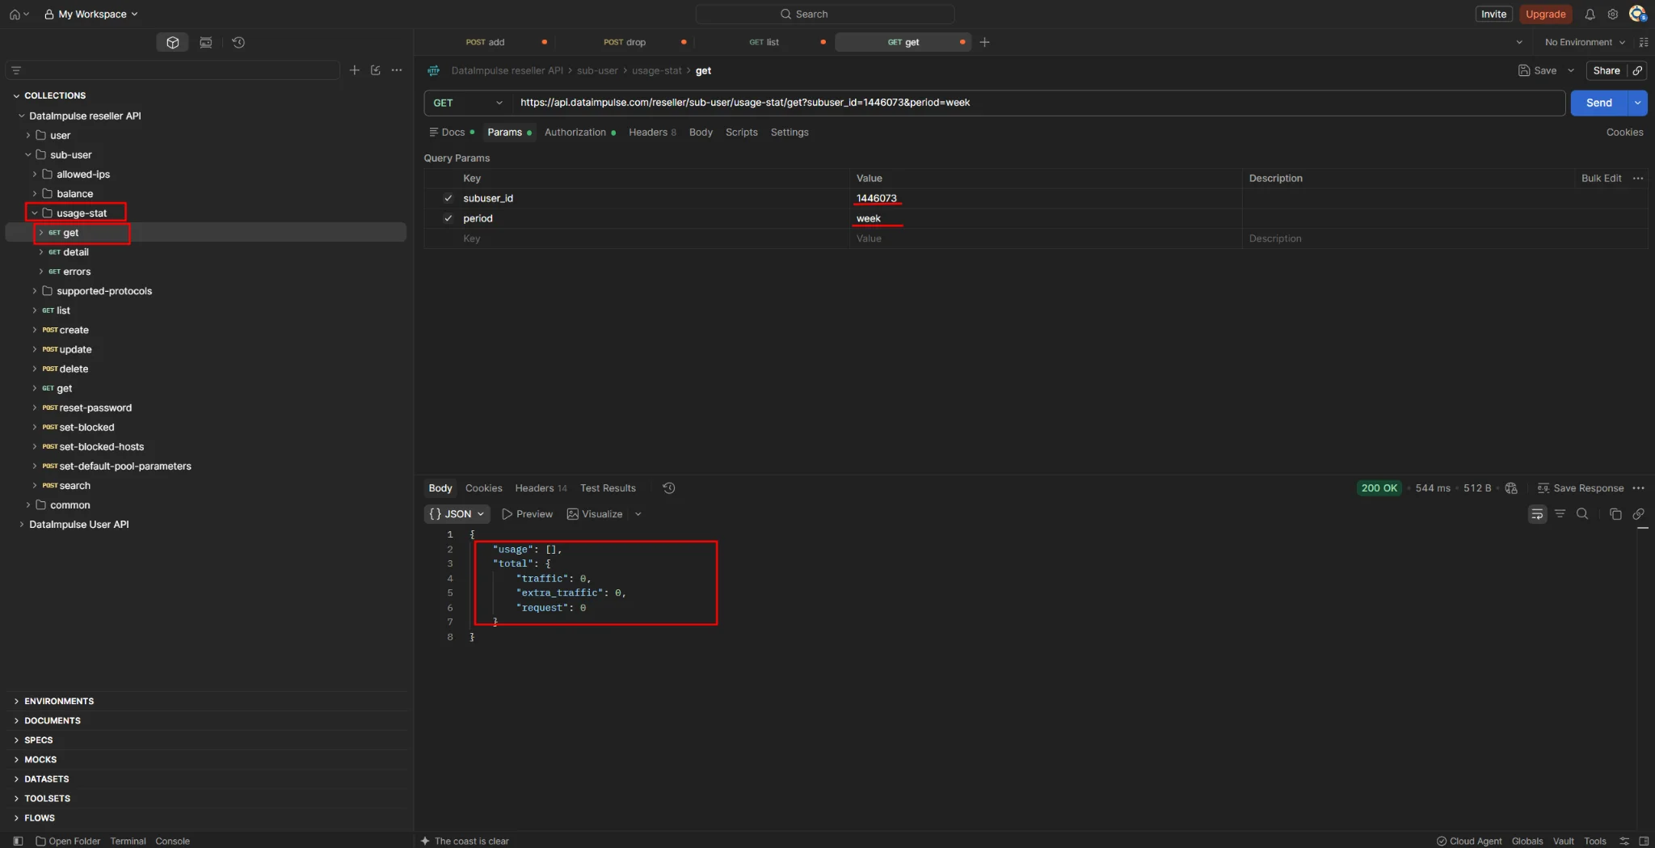
Task: Open settings gear icon in header
Action: [1612, 14]
